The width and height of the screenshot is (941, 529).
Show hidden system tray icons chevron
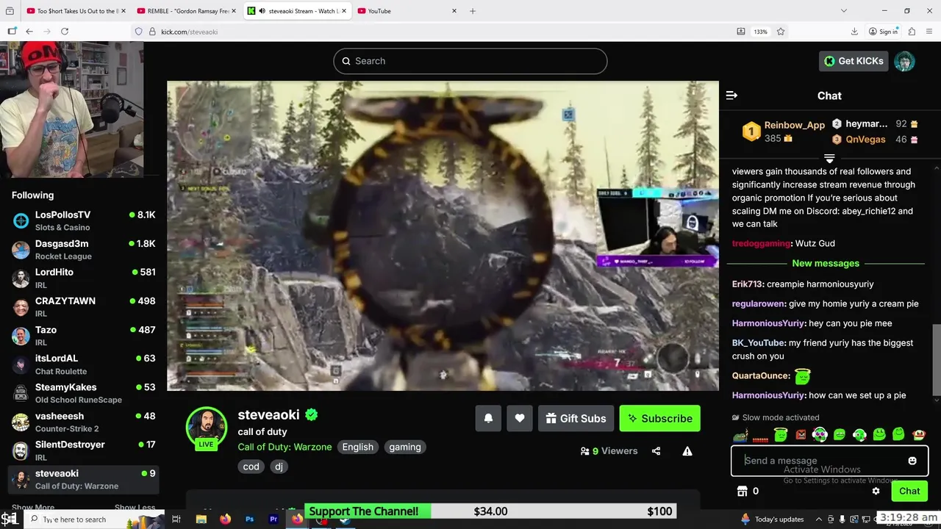[x=819, y=519]
